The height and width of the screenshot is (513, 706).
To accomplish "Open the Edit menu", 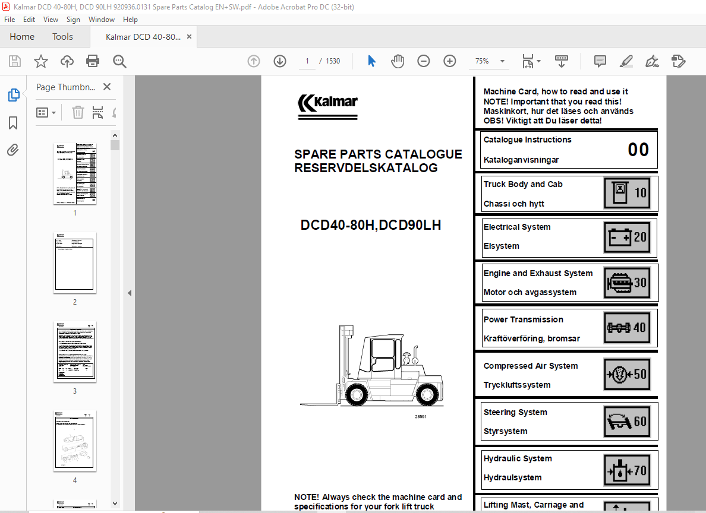I will pyautogui.click(x=29, y=20).
